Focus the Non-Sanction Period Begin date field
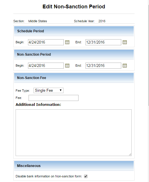 (x=46, y=65)
